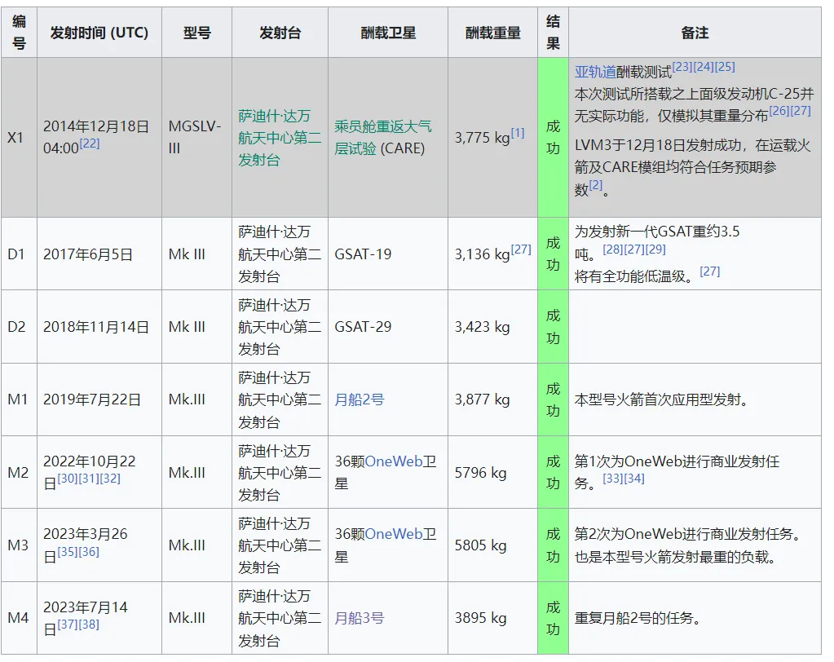Select the note 重复月船2号的任务
Viewport: 834px width, 662px height.
[x=638, y=618]
